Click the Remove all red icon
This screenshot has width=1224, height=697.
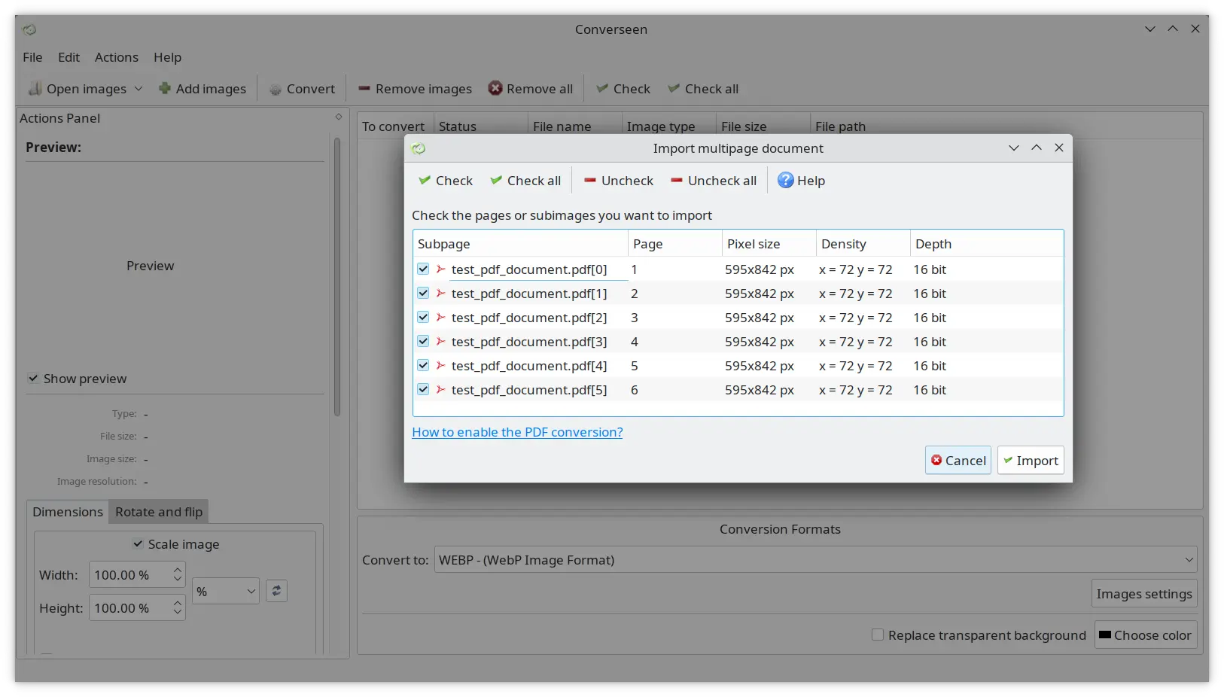(x=495, y=89)
